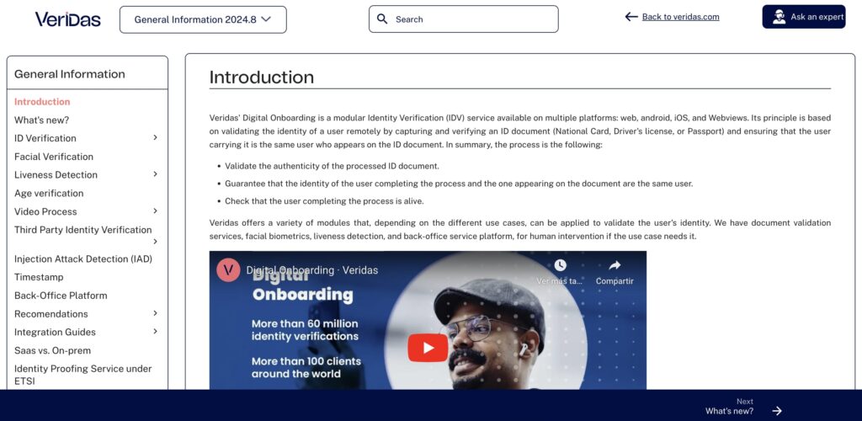Open Back-Office Platform in the sidebar
The width and height of the screenshot is (862, 421).
click(61, 296)
